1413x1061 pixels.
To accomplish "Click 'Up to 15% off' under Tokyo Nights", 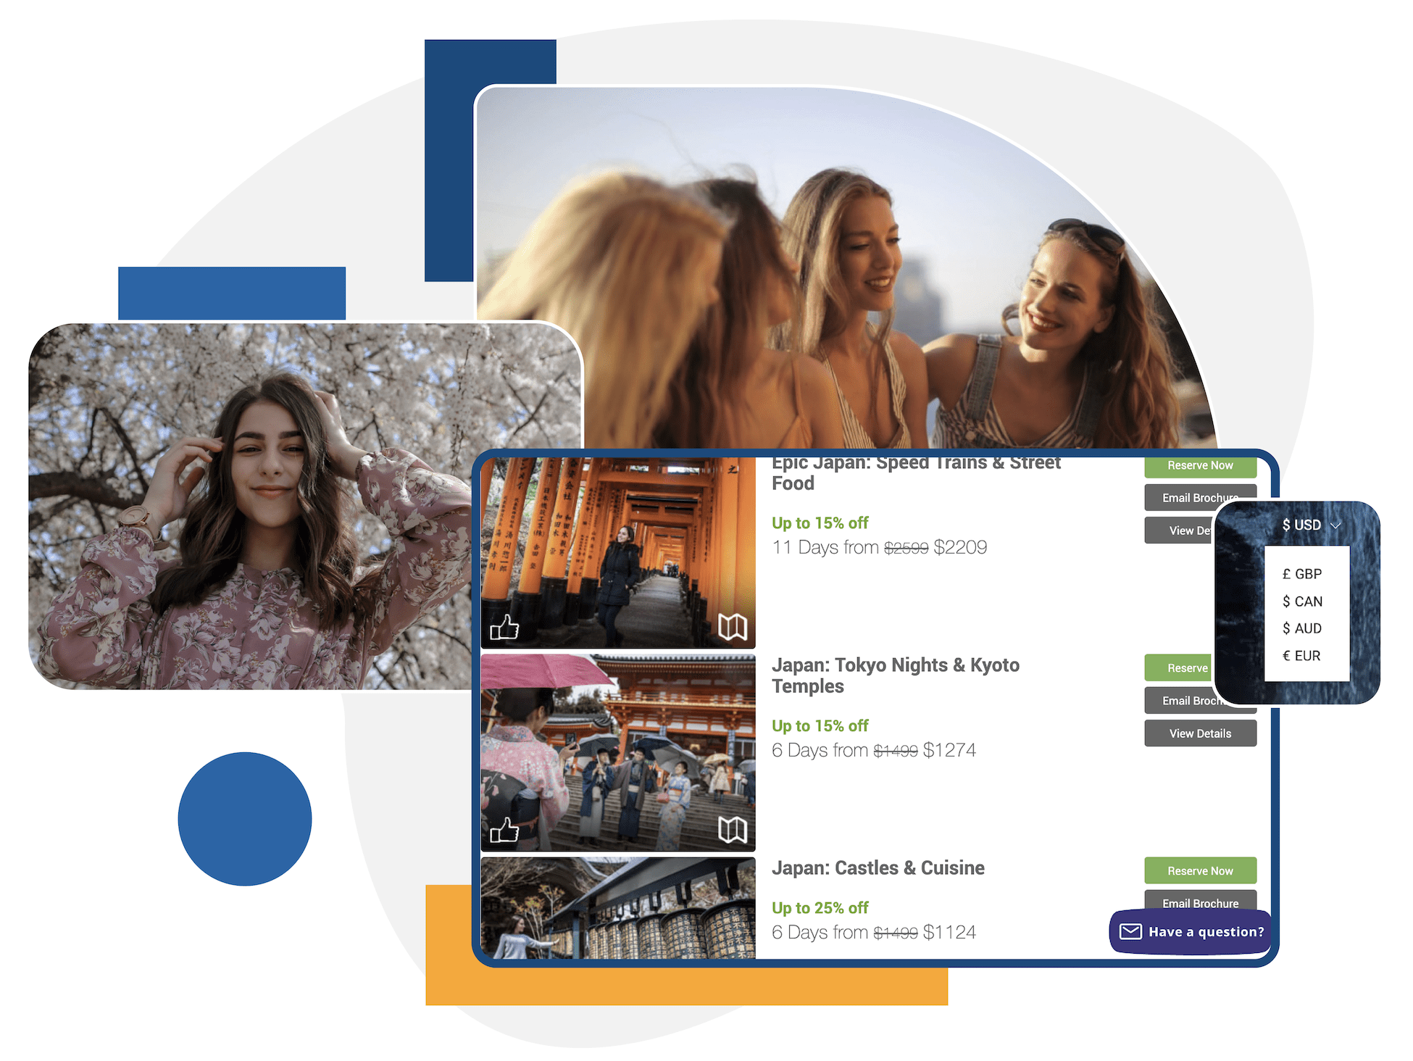I will pos(820,726).
